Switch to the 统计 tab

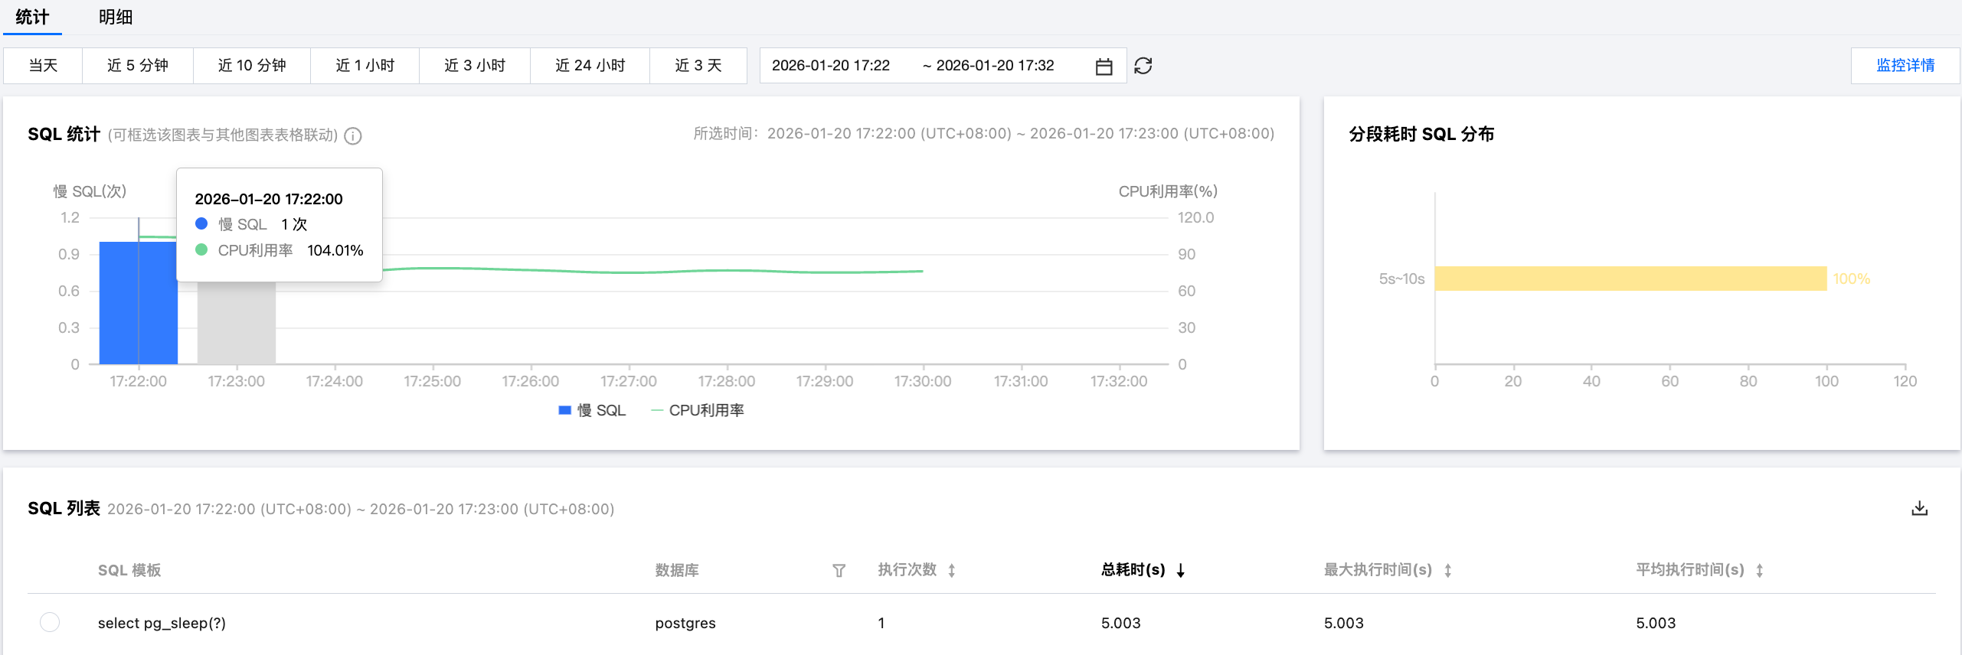pos(32,18)
